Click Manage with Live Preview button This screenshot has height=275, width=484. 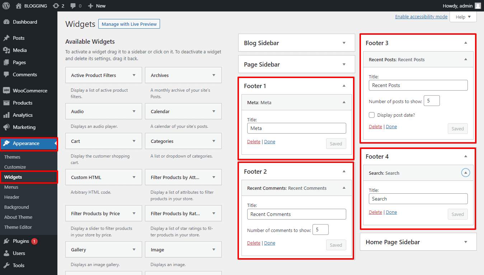(x=129, y=24)
